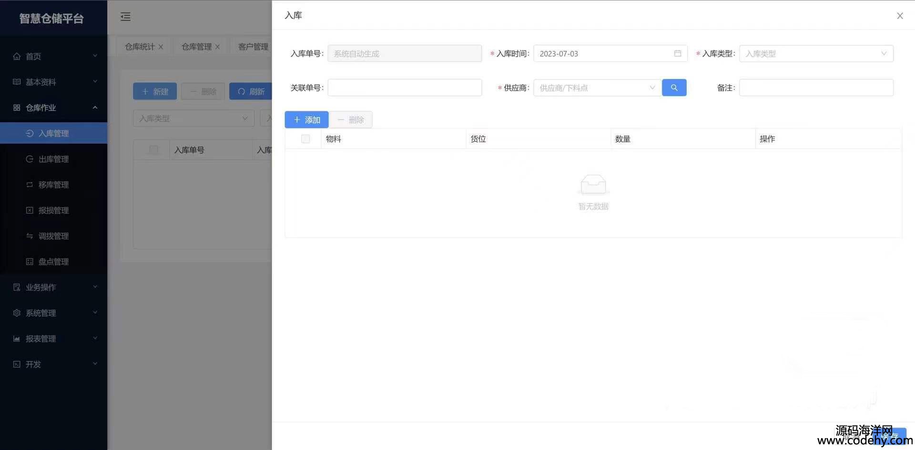Close the 仓库统计 tab with its X
This screenshot has width=915, height=450.
pyautogui.click(x=161, y=47)
